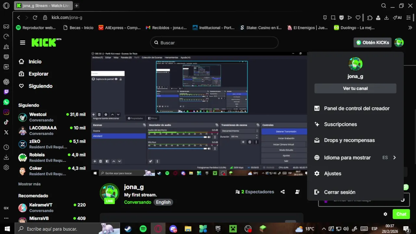
Task: Click the Ver tu canal button
Action: pos(355,88)
